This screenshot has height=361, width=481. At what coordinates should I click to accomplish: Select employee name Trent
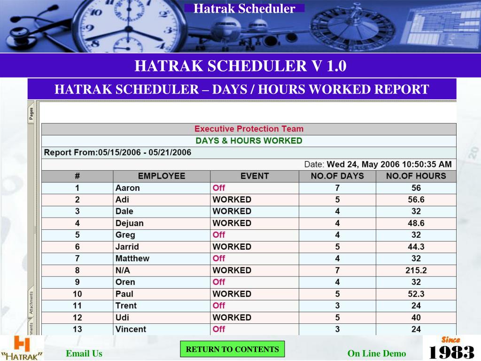point(126,306)
